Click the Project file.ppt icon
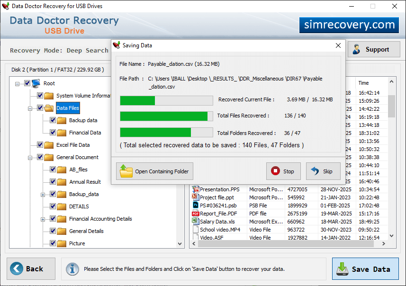This screenshot has width=406, height=286. [x=196, y=197]
